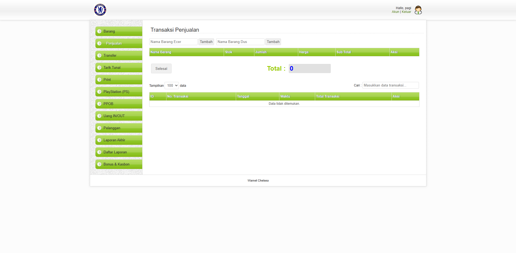Open the Penjualan menu item
Image resolution: width=516 pixels, height=253 pixels.
tap(114, 44)
